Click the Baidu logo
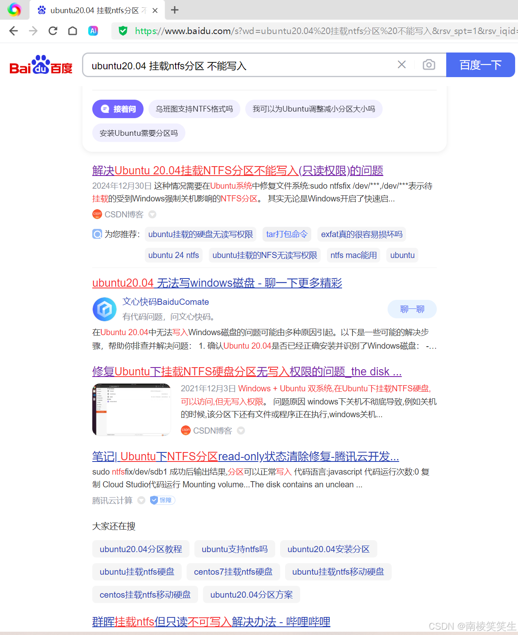Image resolution: width=518 pixels, height=635 pixels. tap(41, 64)
